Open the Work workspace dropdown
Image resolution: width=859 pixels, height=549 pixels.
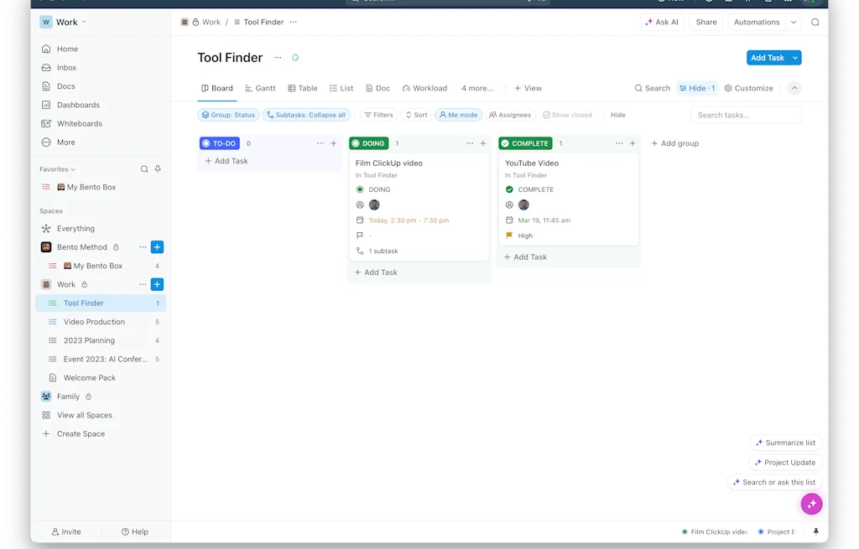point(63,22)
